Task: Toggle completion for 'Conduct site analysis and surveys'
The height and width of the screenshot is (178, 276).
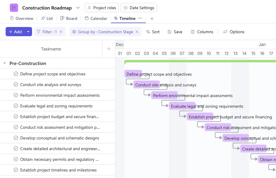Action: click(x=16, y=85)
